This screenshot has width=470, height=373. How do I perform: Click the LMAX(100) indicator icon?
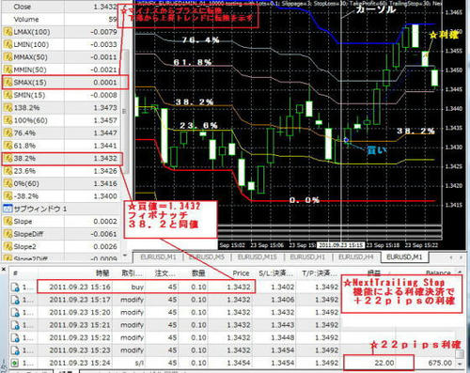(x=8, y=32)
